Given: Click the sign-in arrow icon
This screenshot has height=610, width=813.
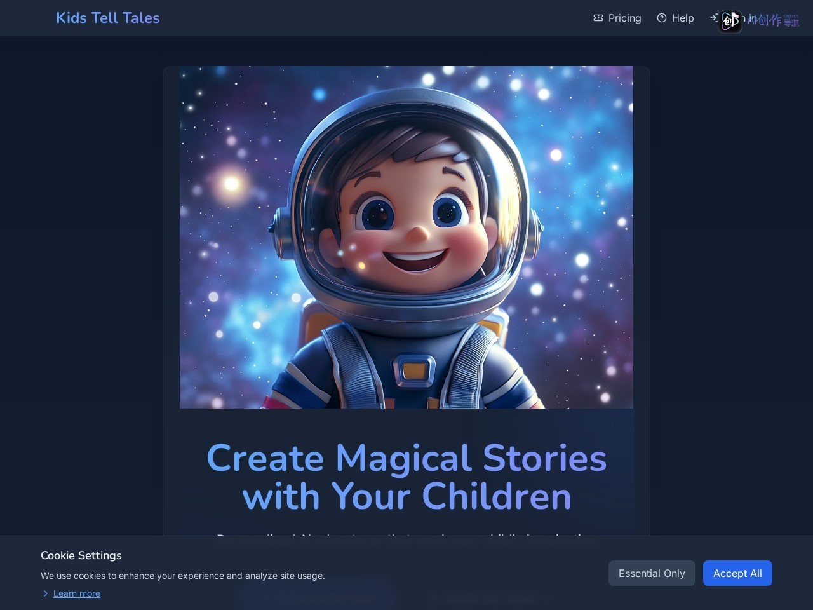Looking at the screenshot, I should pos(714,18).
